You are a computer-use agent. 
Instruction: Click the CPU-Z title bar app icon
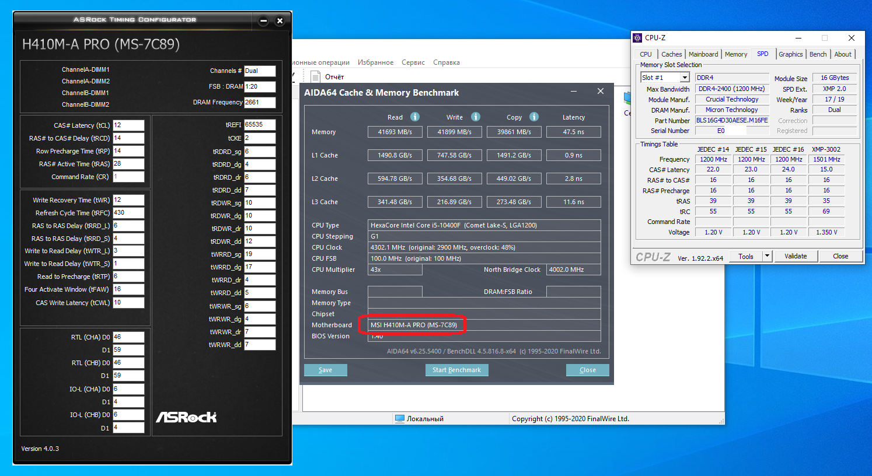(x=637, y=38)
